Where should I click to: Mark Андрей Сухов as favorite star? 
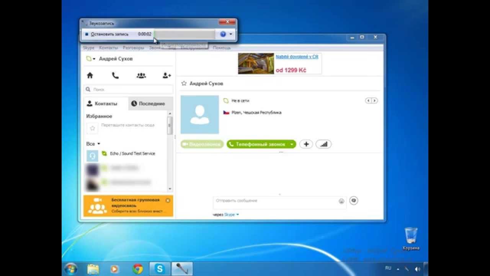click(184, 83)
